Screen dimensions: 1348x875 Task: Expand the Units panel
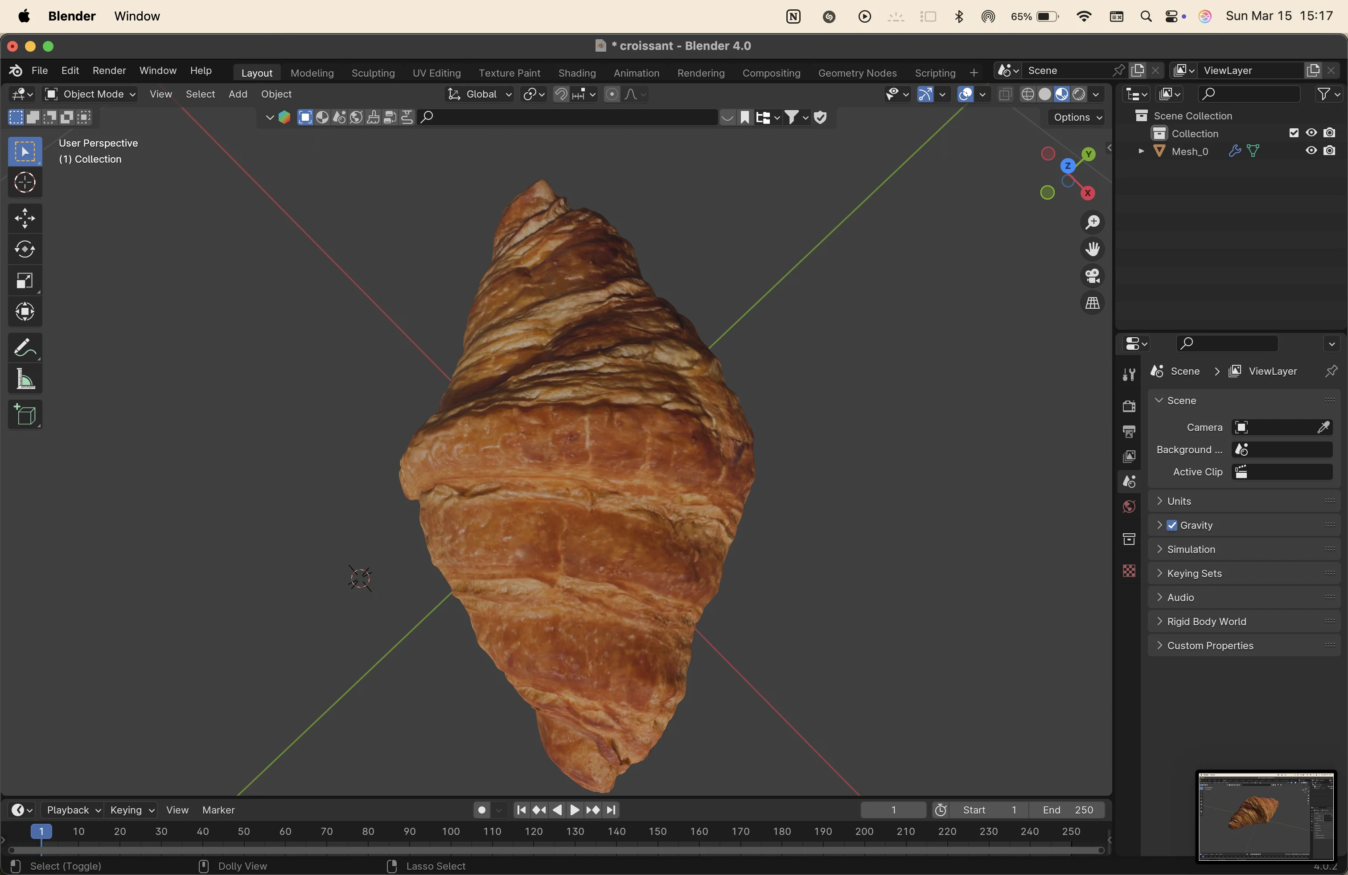(1179, 501)
